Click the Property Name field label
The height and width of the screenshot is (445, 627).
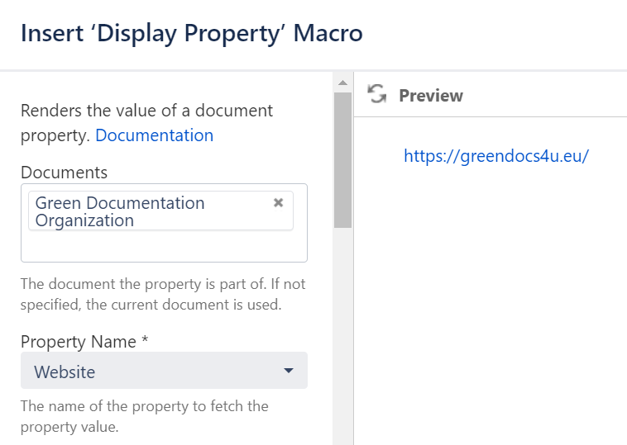pos(84,341)
